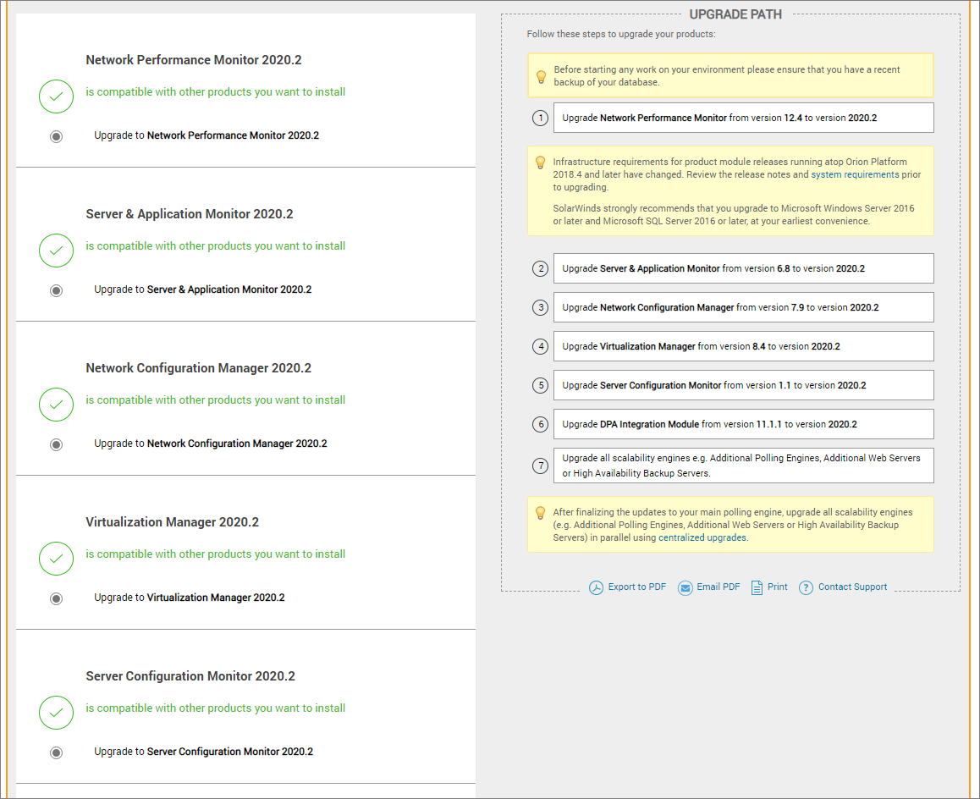The height and width of the screenshot is (799, 980).
Task: Select Upgrade to Network Performance Monitor 2020.2 radio
Action: click(56, 136)
